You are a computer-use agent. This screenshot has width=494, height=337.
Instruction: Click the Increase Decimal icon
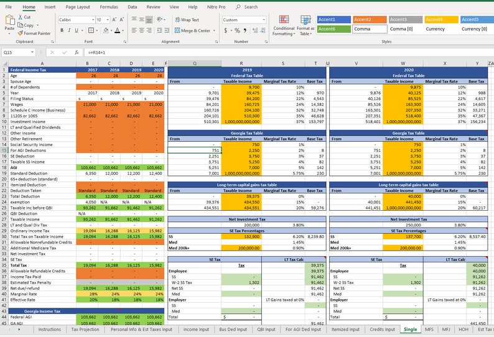tap(255, 30)
